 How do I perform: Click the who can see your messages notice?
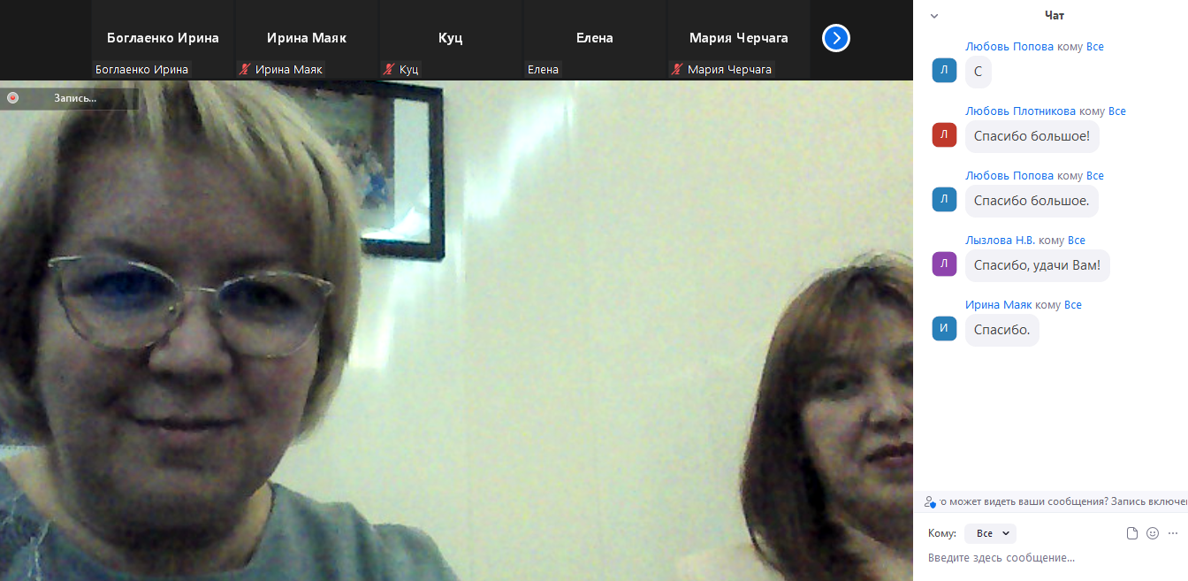click(1062, 501)
